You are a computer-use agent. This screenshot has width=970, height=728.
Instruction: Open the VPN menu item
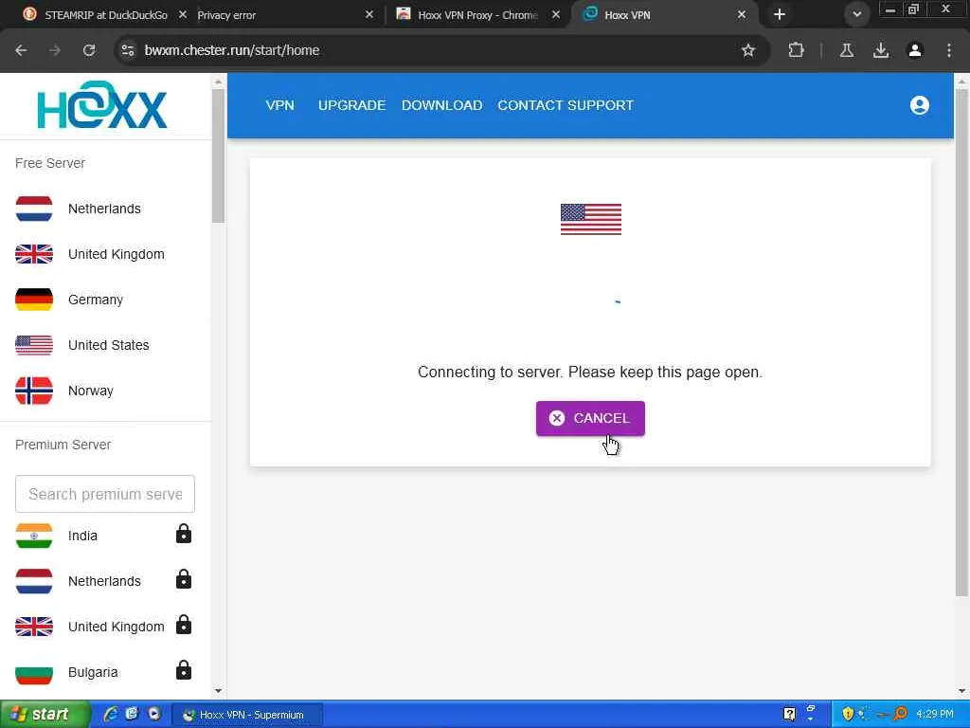(x=279, y=105)
